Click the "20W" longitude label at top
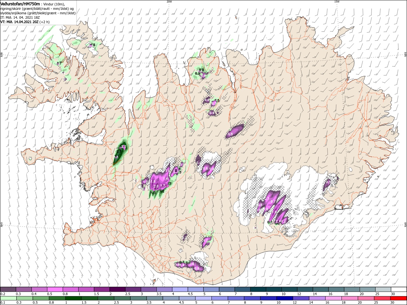407x305 pixels. pos(169,2)
